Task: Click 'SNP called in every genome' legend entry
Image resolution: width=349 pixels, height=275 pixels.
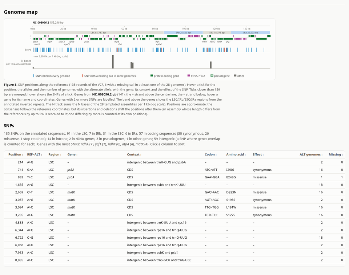Action: point(52,76)
